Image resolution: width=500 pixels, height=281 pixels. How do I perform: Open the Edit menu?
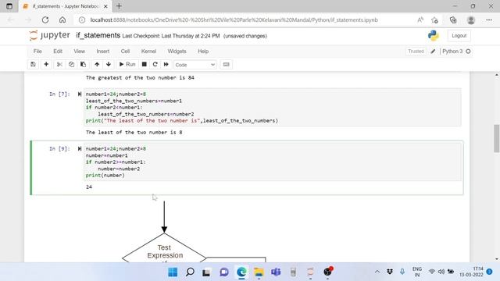pyautogui.click(x=58, y=52)
